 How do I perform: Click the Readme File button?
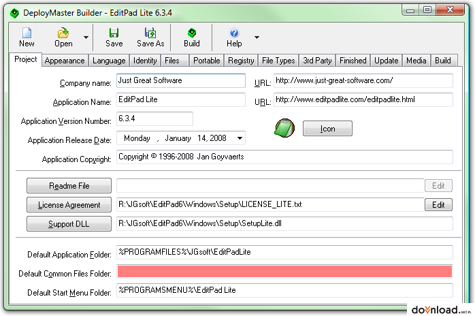point(69,186)
